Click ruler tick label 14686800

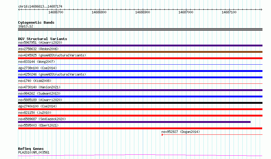(x=99, y=12)
